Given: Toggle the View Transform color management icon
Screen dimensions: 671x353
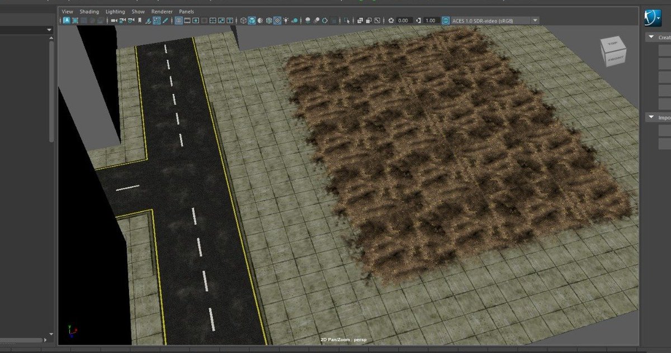Looking at the screenshot, I should pos(446,20).
